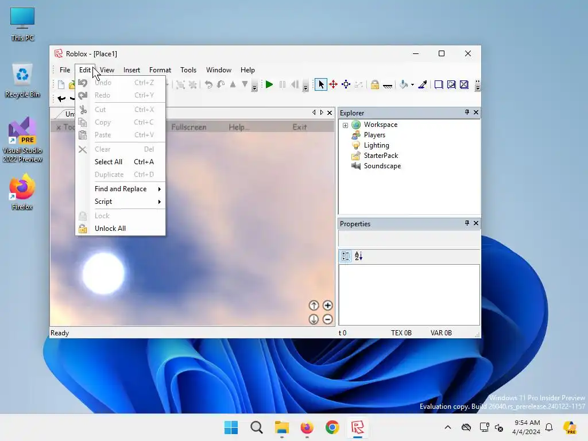The image size is (588, 441).
Task: Click the New file toolbar icon
Action: tap(61, 85)
